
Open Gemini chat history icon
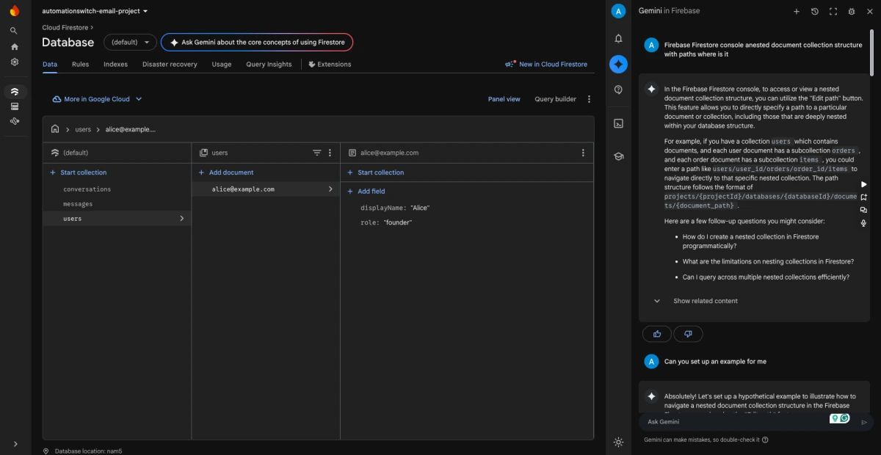pyautogui.click(x=815, y=11)
